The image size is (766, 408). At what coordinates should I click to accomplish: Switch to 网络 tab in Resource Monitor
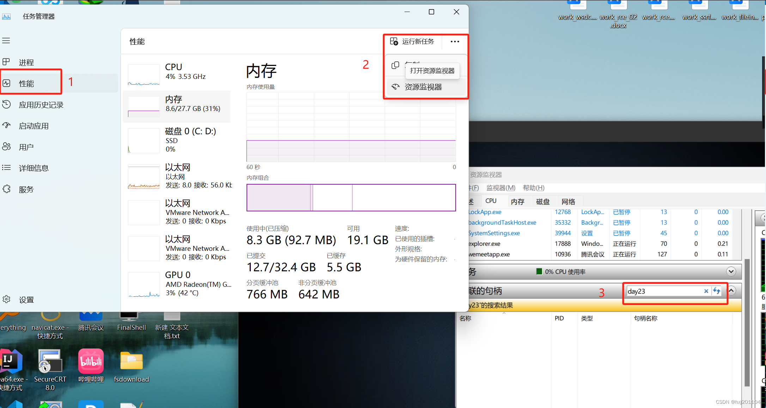click(x=568, y=202)
